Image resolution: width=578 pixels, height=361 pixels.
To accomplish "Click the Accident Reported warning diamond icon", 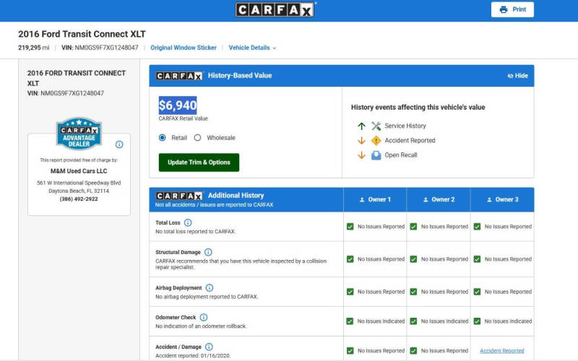I will coord(376,140).
